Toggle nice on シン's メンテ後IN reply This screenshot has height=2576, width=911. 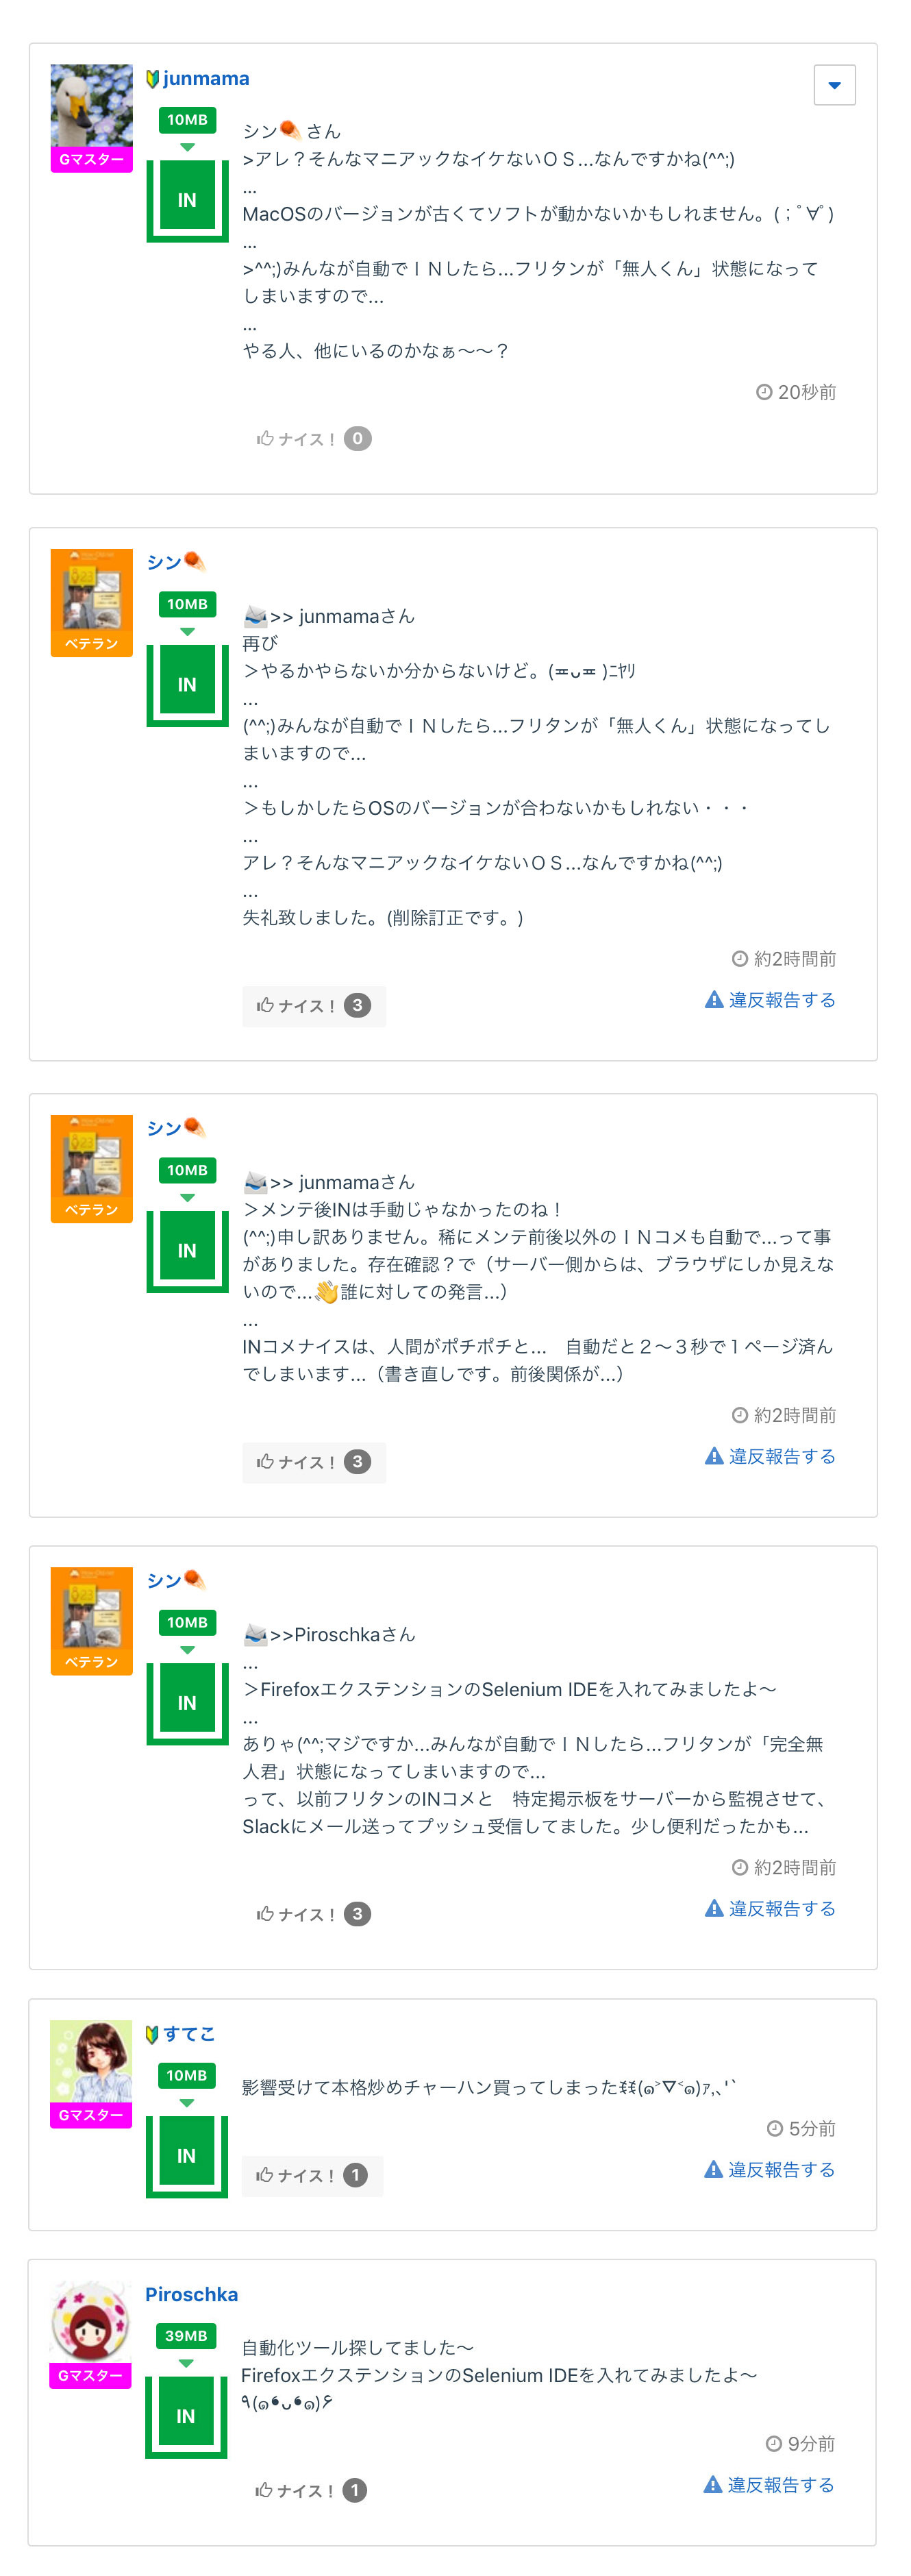point(312,1462)
